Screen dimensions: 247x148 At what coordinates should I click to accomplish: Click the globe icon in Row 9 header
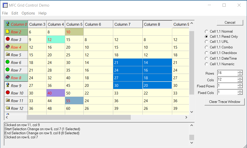pyautogui.click(x=8, y=85)
